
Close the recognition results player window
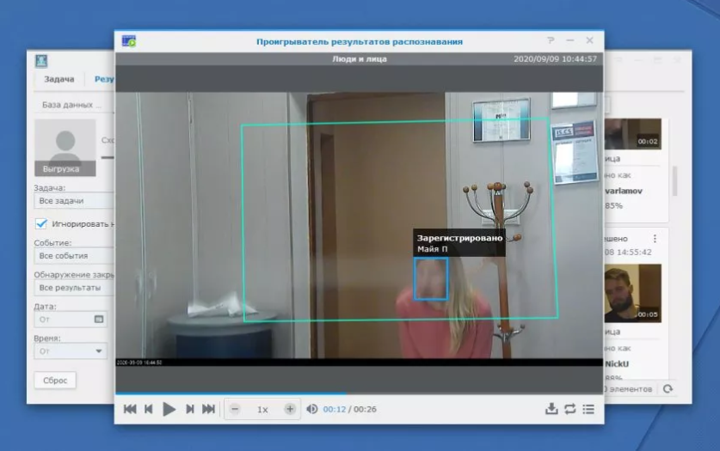[589, 40]
